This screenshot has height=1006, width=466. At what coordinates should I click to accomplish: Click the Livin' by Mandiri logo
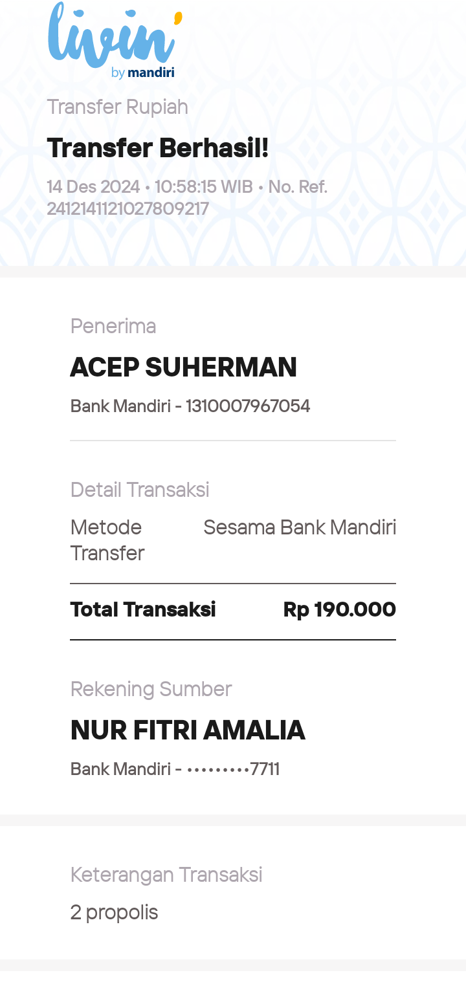click(115, 40)
